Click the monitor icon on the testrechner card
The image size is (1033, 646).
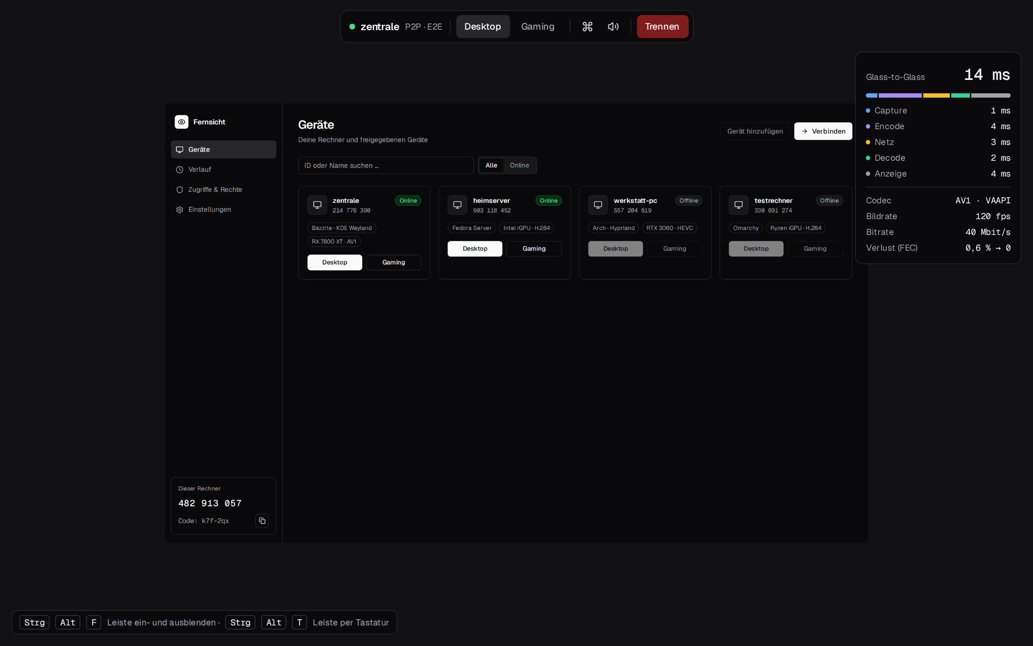point(738,205)
